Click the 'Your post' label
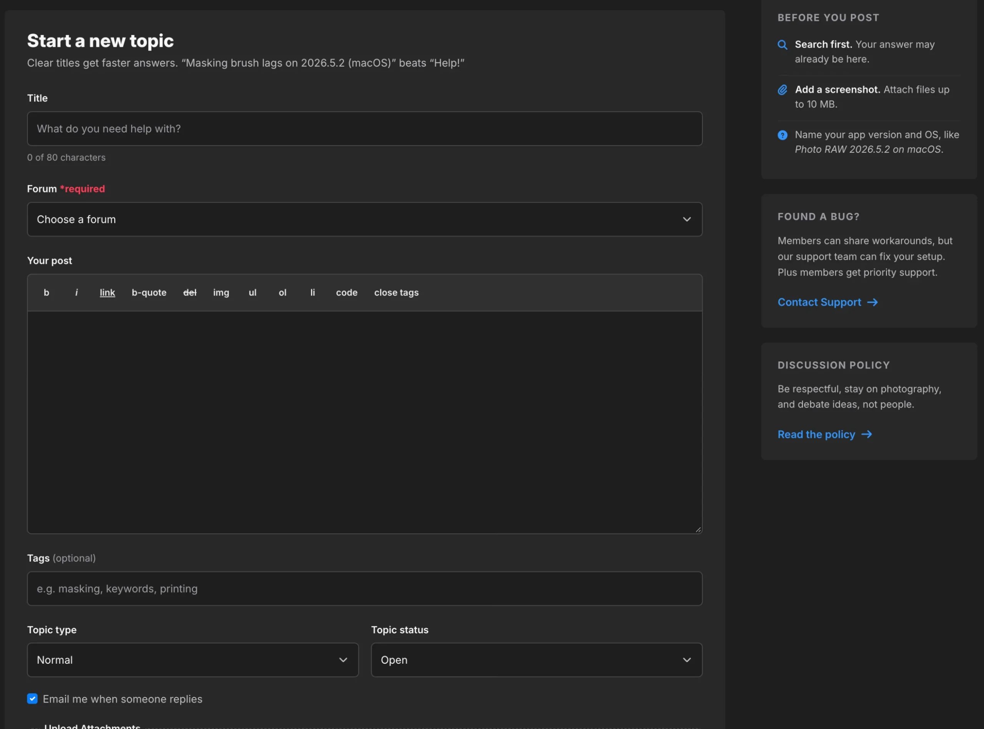984x729 pixels. (50, 261)
